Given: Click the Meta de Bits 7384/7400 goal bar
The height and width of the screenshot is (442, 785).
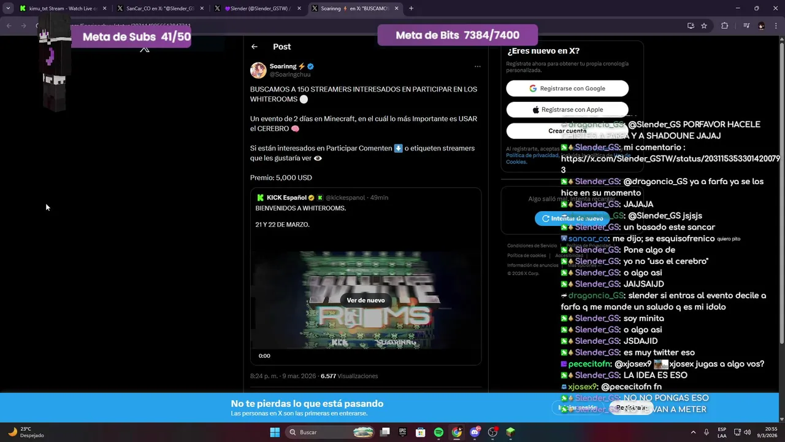Looking at the screenshot, I should pos(458,35).
